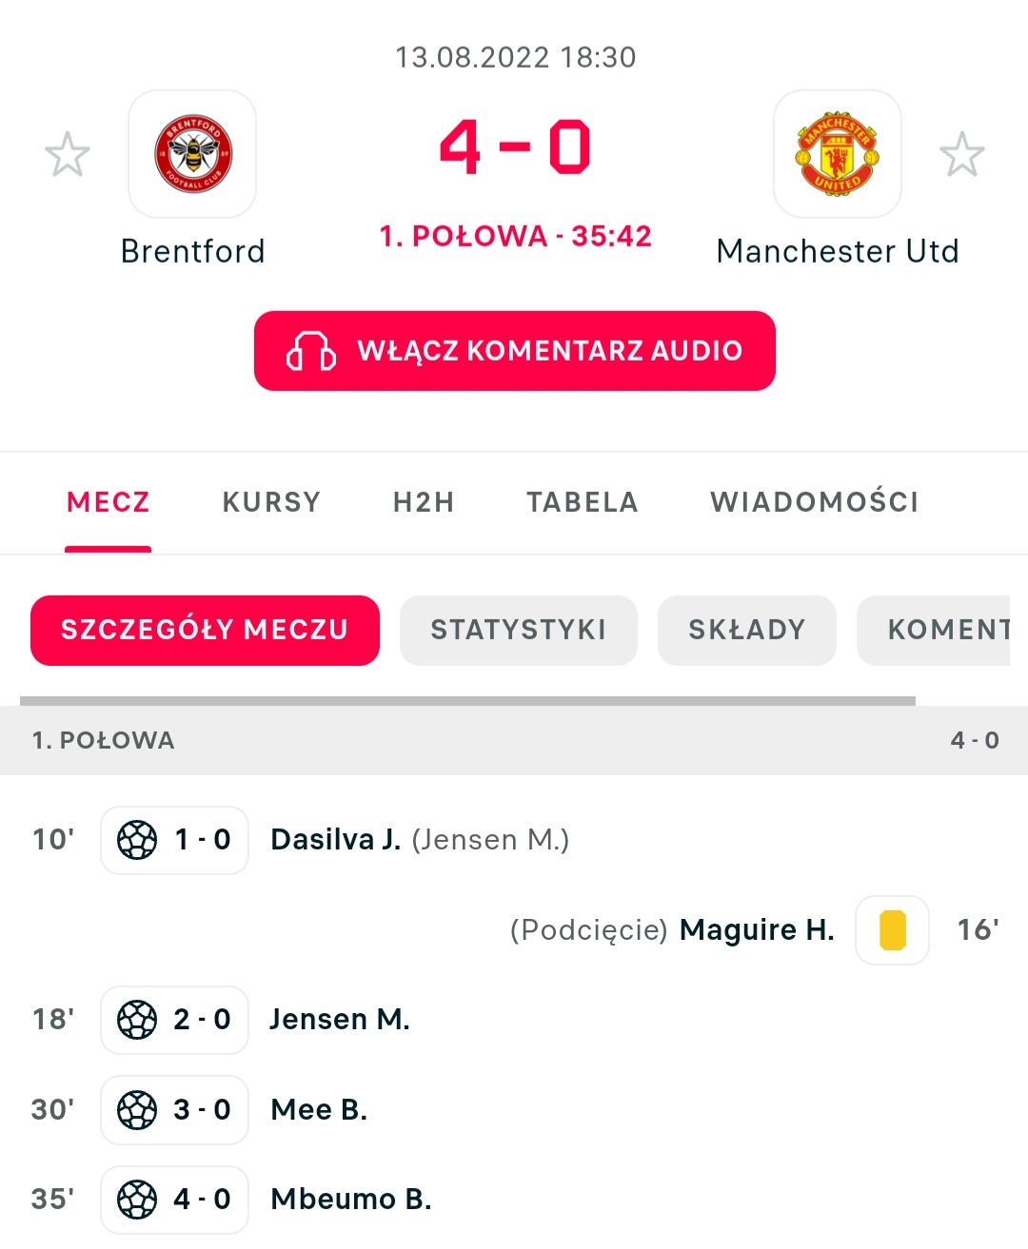Image resolution: width=1028 pixels, height=1249 pixels.
Task: Select the goal ball icon for 1-0
Action: coord(137,840)
